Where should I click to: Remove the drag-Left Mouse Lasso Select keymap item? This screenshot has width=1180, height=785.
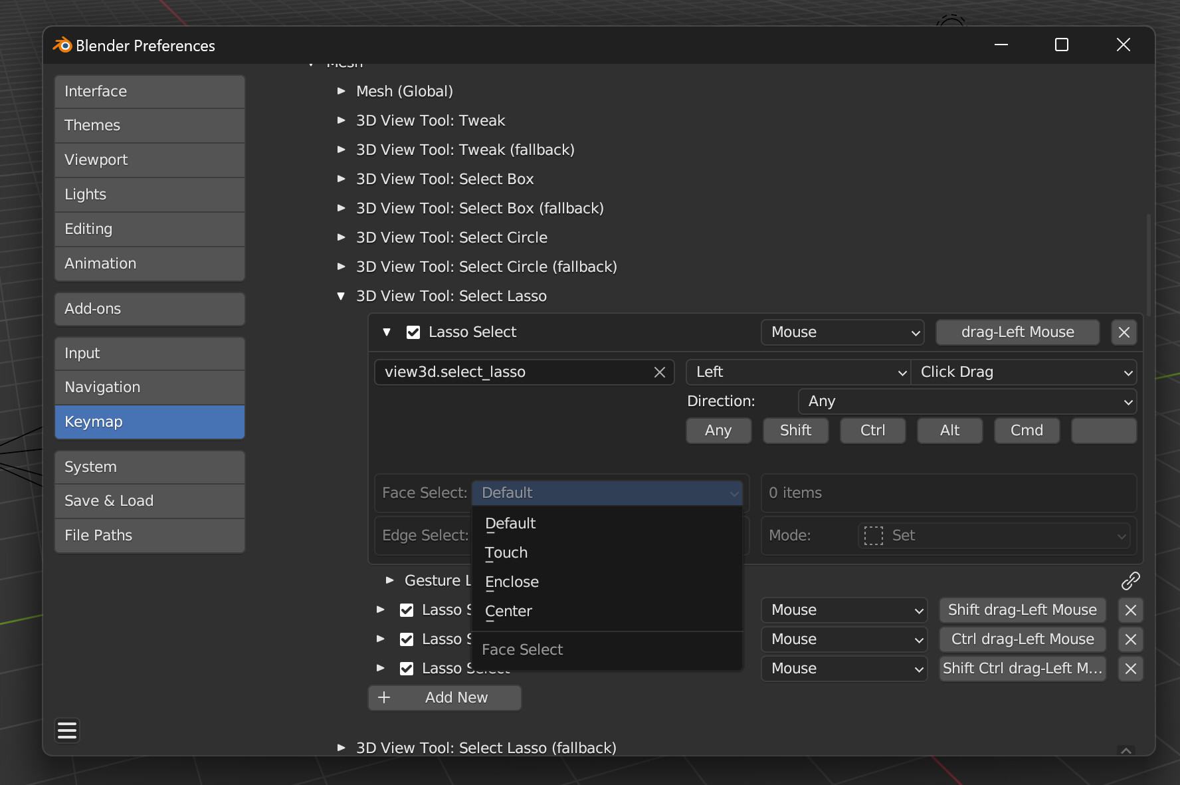(1124, 332)
